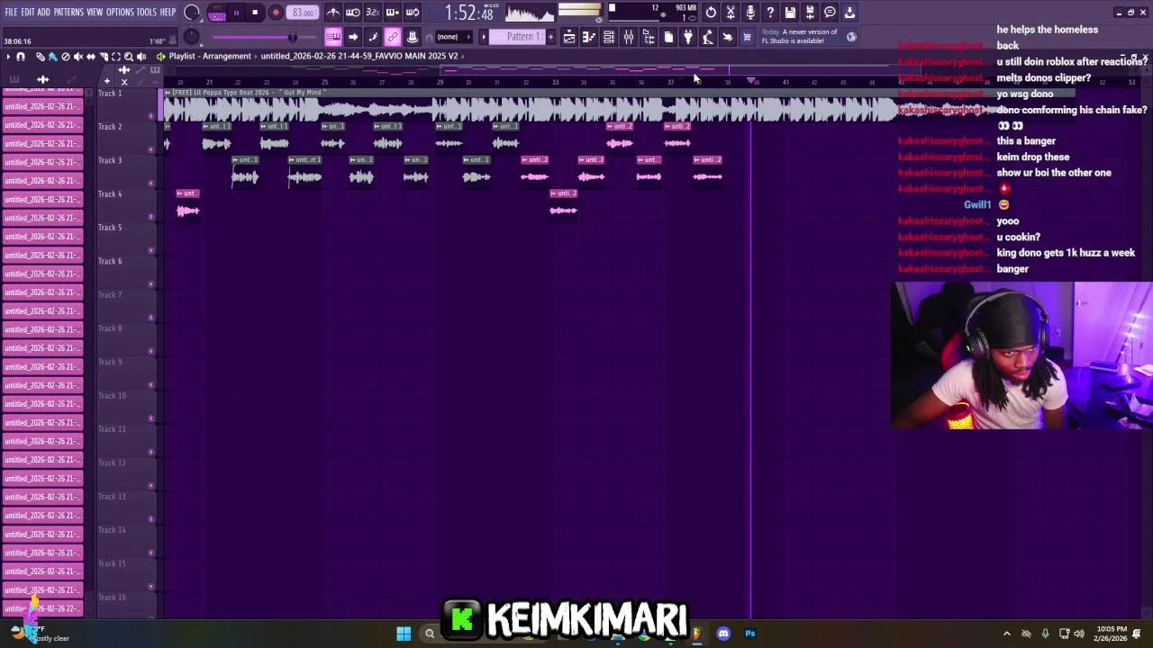Pause playback with the pause button
The height and width of the screenshot is (648, 1153).
pyautogui.click(x=236, y=13)
